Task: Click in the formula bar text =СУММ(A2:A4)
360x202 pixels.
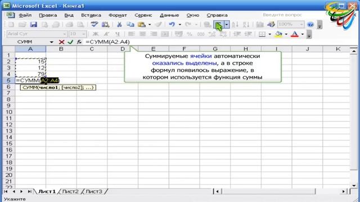Action: (107, 42)
